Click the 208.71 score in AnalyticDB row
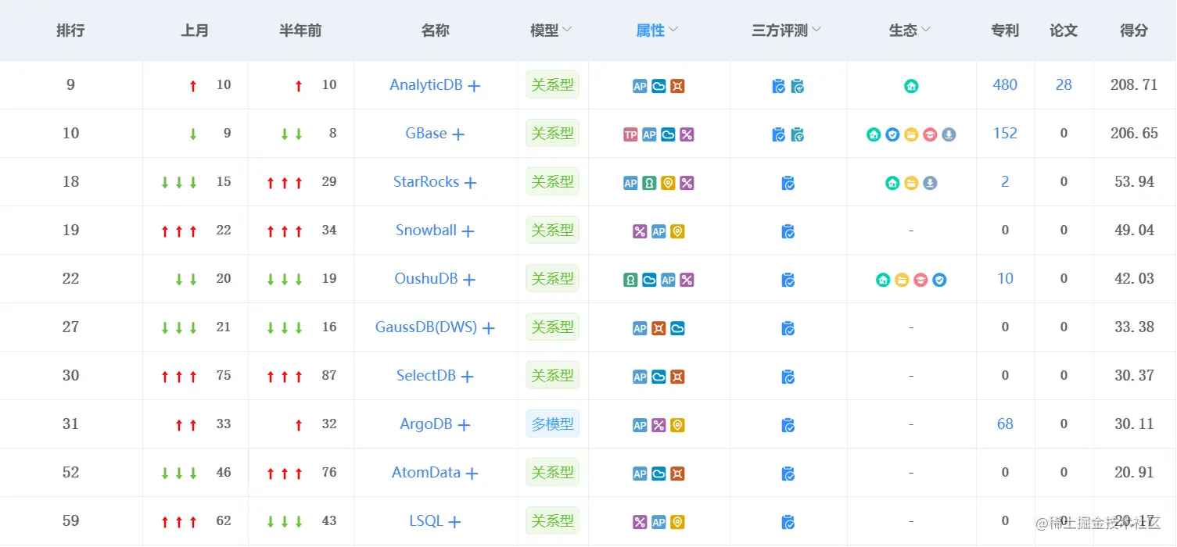This screenshot has height=547, width=1177. [x=1134, y=85]
